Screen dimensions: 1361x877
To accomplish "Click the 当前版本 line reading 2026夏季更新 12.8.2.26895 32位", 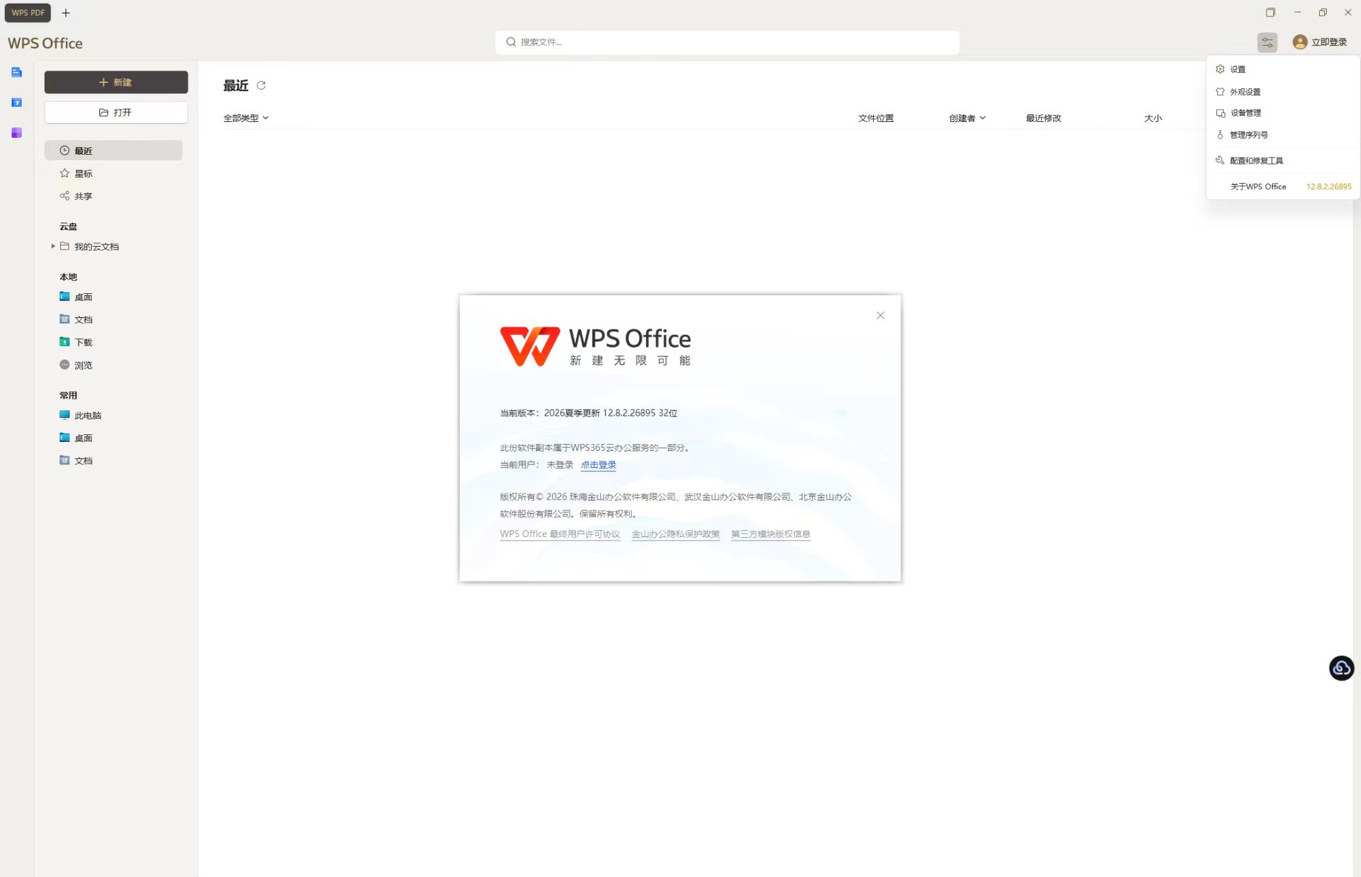I will [x=589, y=413].
